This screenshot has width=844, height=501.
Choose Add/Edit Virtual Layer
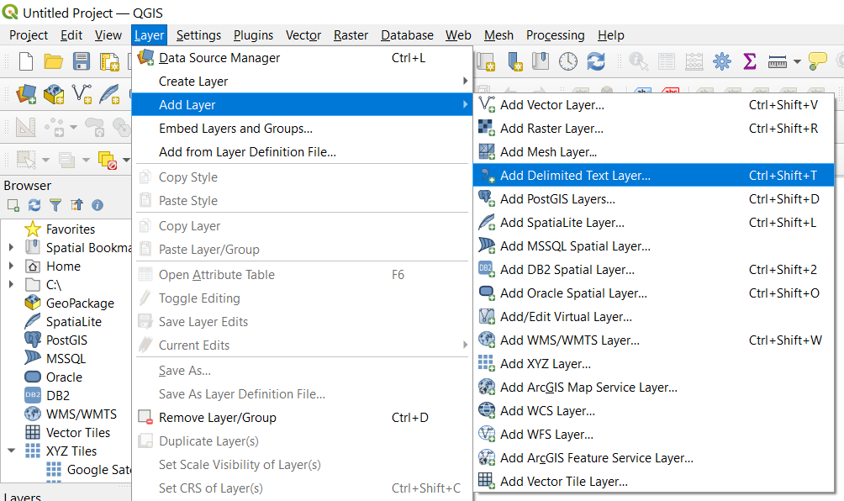click(x=653, y=317)
